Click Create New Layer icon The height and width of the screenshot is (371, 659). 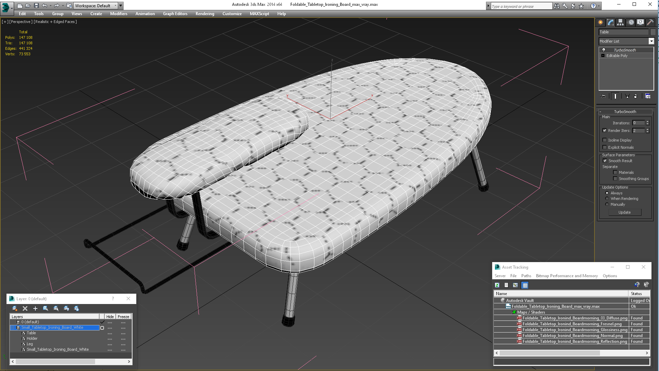[15, 308]
